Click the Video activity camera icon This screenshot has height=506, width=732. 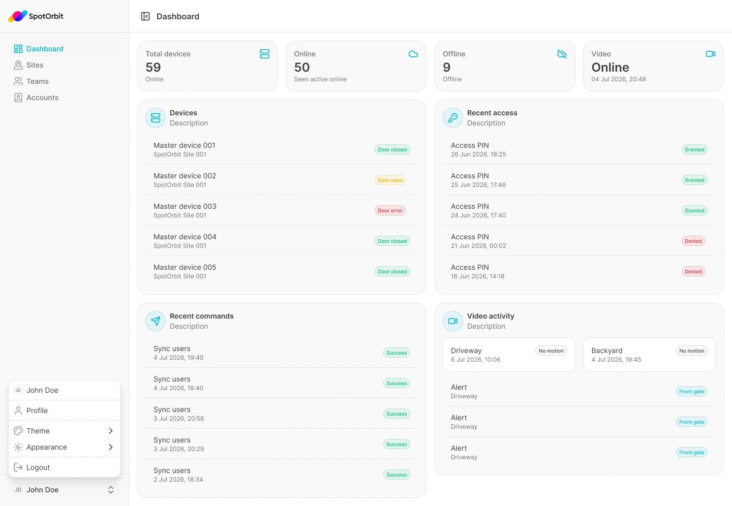(453, 321)
